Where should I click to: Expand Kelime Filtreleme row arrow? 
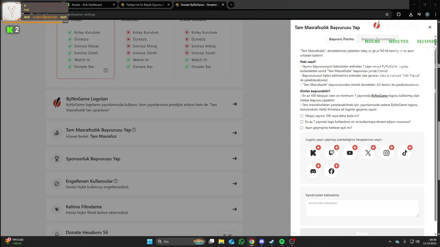234,209
